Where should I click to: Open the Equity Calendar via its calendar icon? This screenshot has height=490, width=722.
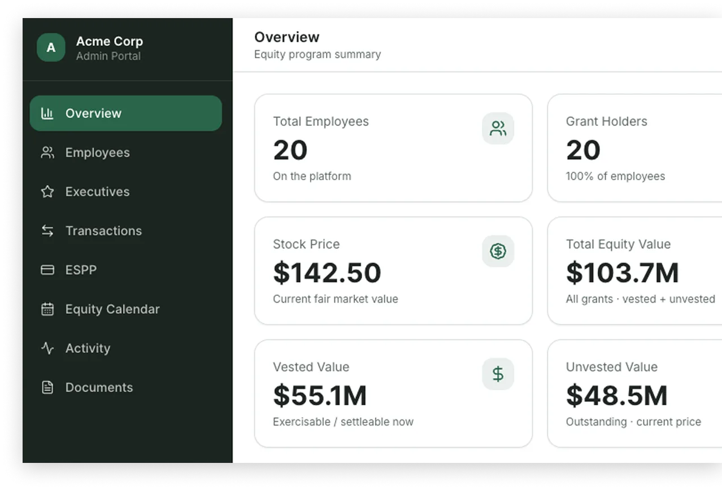47,309
